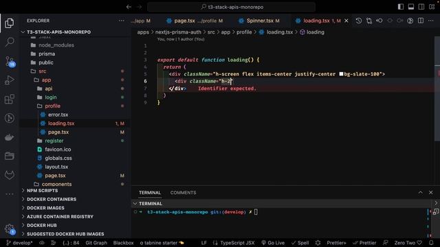
Task: Open layout.tsx in the explorer
Action: (x=56, y=167)
